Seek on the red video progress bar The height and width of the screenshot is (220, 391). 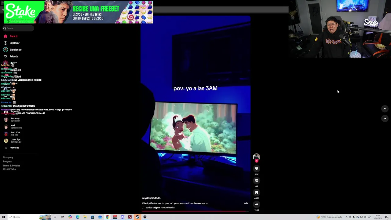[195, 211]
